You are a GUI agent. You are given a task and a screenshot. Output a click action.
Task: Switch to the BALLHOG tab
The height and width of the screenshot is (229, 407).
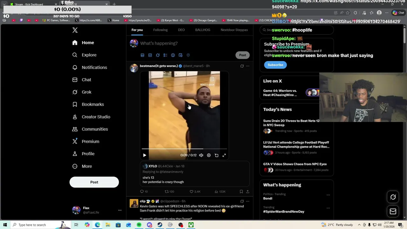coord(203,30)
